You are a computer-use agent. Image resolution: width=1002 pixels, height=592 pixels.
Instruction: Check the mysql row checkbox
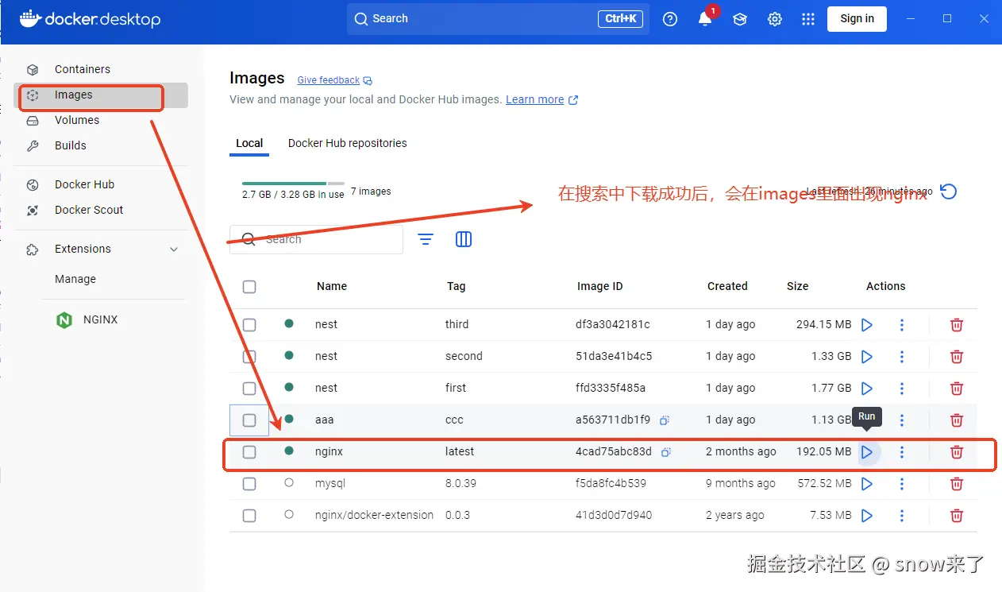point(249,484)
